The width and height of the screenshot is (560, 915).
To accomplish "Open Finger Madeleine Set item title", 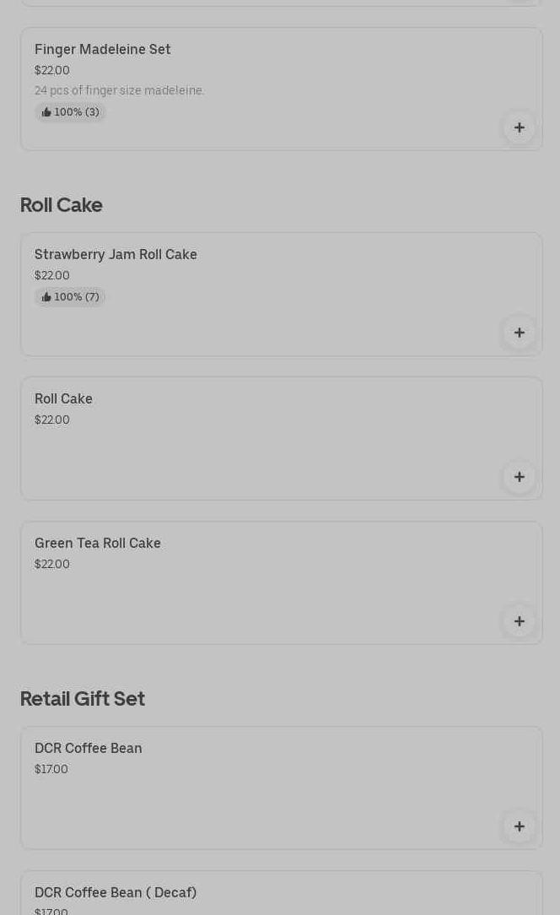I will pyautogui.click(x=103, y=50).
